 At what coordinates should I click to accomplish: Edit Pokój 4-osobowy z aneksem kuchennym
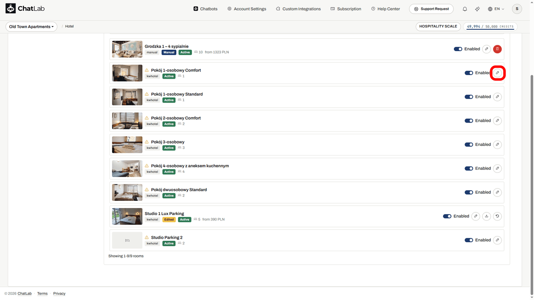498,168
